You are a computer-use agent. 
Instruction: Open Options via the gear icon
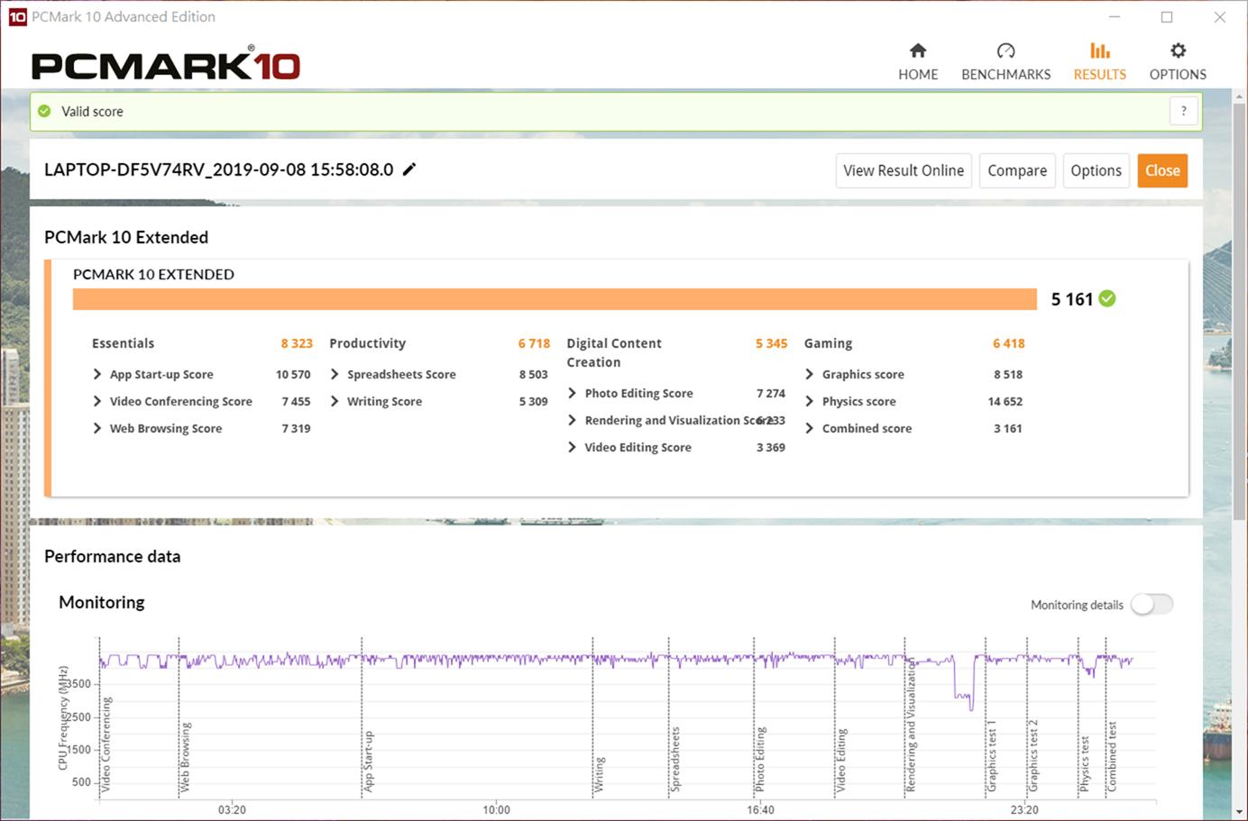pyautogui.click(x=1178, y=51)
